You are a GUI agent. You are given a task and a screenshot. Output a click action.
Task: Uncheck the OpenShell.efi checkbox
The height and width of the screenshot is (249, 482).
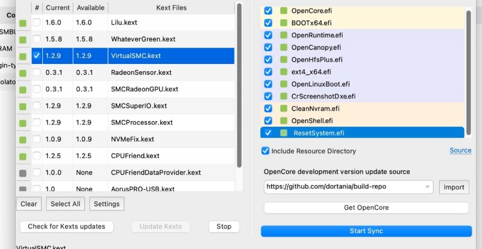click(268, 121)
